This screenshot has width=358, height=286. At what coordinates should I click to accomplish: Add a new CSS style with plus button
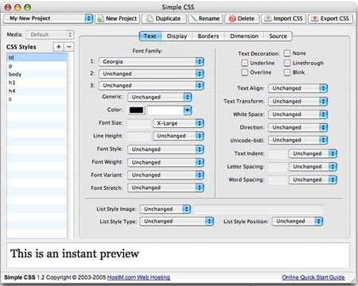click(x=58, y=47)
